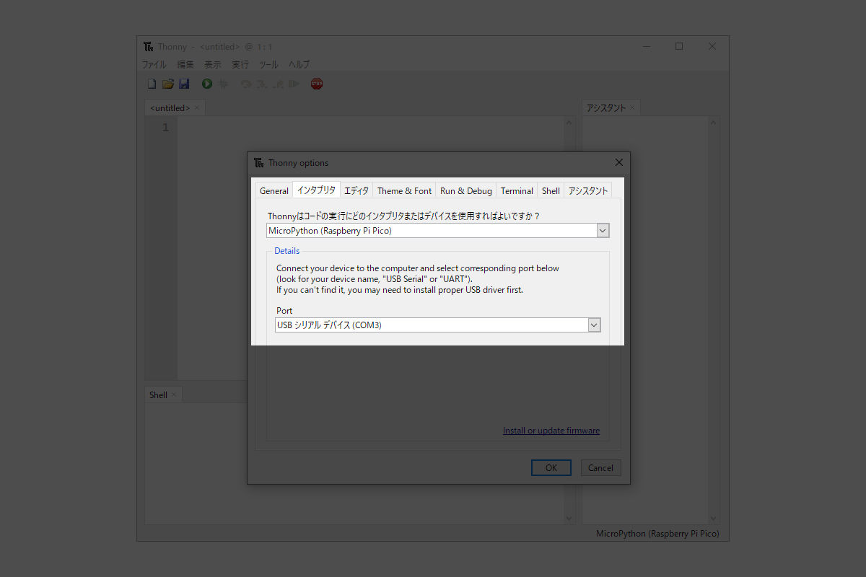This screenshot has height=577, width=866.
Task: Click the Step over toolbar icon
Action: click(x=246, y=84)
